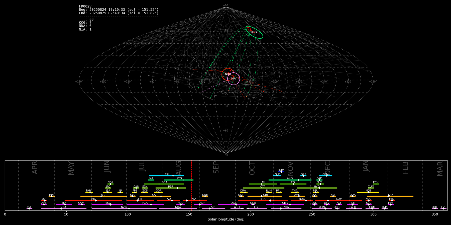Click the 'Solar longitude (deg)' axis label
The height and width of the screenshot is (225, 451).
click(x=226, y=219)
